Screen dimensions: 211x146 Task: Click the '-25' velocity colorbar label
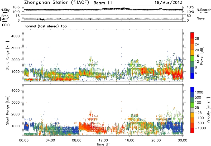click(198, 113)
